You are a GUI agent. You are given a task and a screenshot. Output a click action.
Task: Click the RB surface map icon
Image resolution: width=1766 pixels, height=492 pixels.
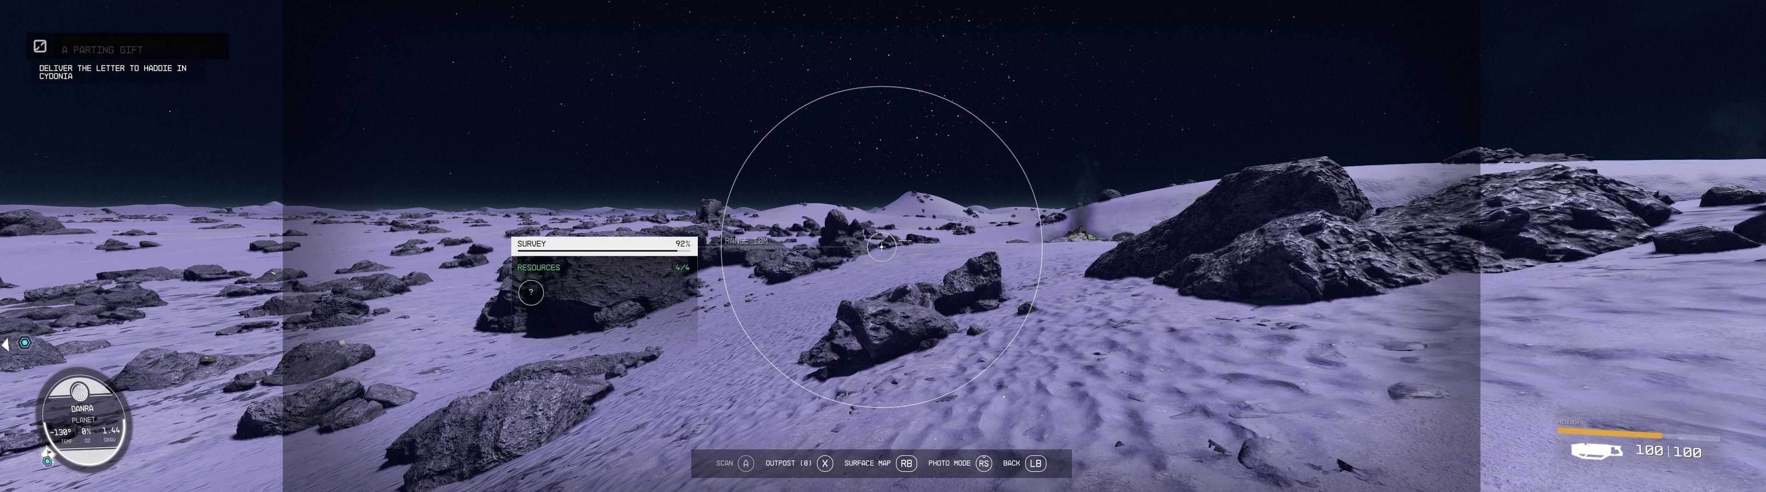coord(906,463)
